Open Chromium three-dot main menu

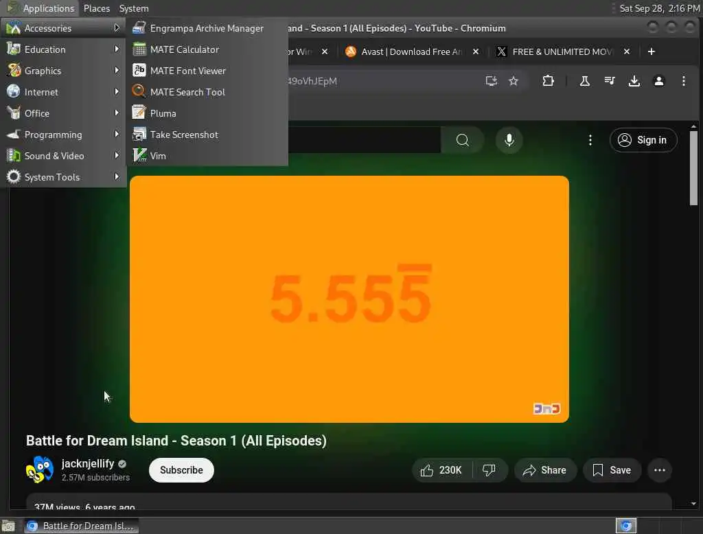[x=683, y=81]
